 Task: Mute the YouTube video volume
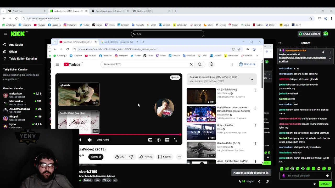pyautogui.click(x=90, y=140)
